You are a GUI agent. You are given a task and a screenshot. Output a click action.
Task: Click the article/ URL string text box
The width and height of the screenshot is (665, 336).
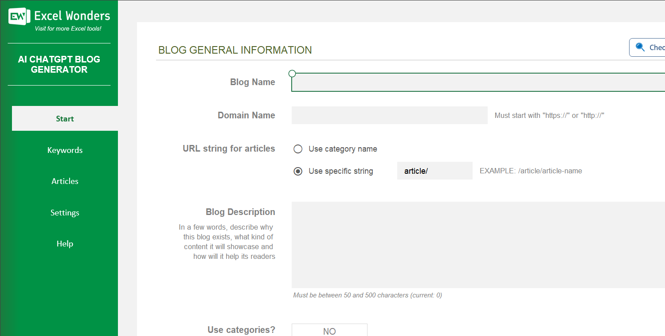point(434,171)
